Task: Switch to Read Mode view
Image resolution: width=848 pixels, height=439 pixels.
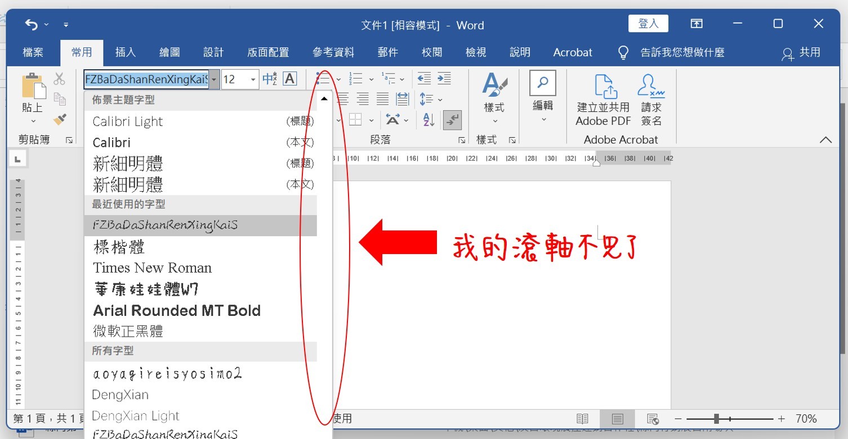Action: pyautogui.click(x=582, y=419)
